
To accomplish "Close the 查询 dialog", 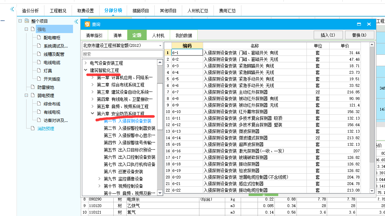I will (369, 24).
